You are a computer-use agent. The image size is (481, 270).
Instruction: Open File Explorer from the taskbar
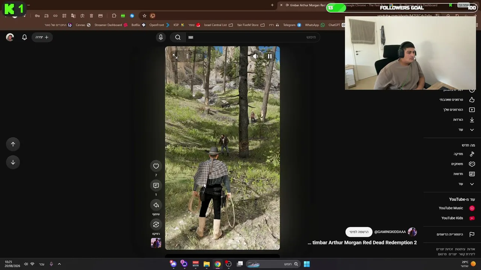point(206,264)
